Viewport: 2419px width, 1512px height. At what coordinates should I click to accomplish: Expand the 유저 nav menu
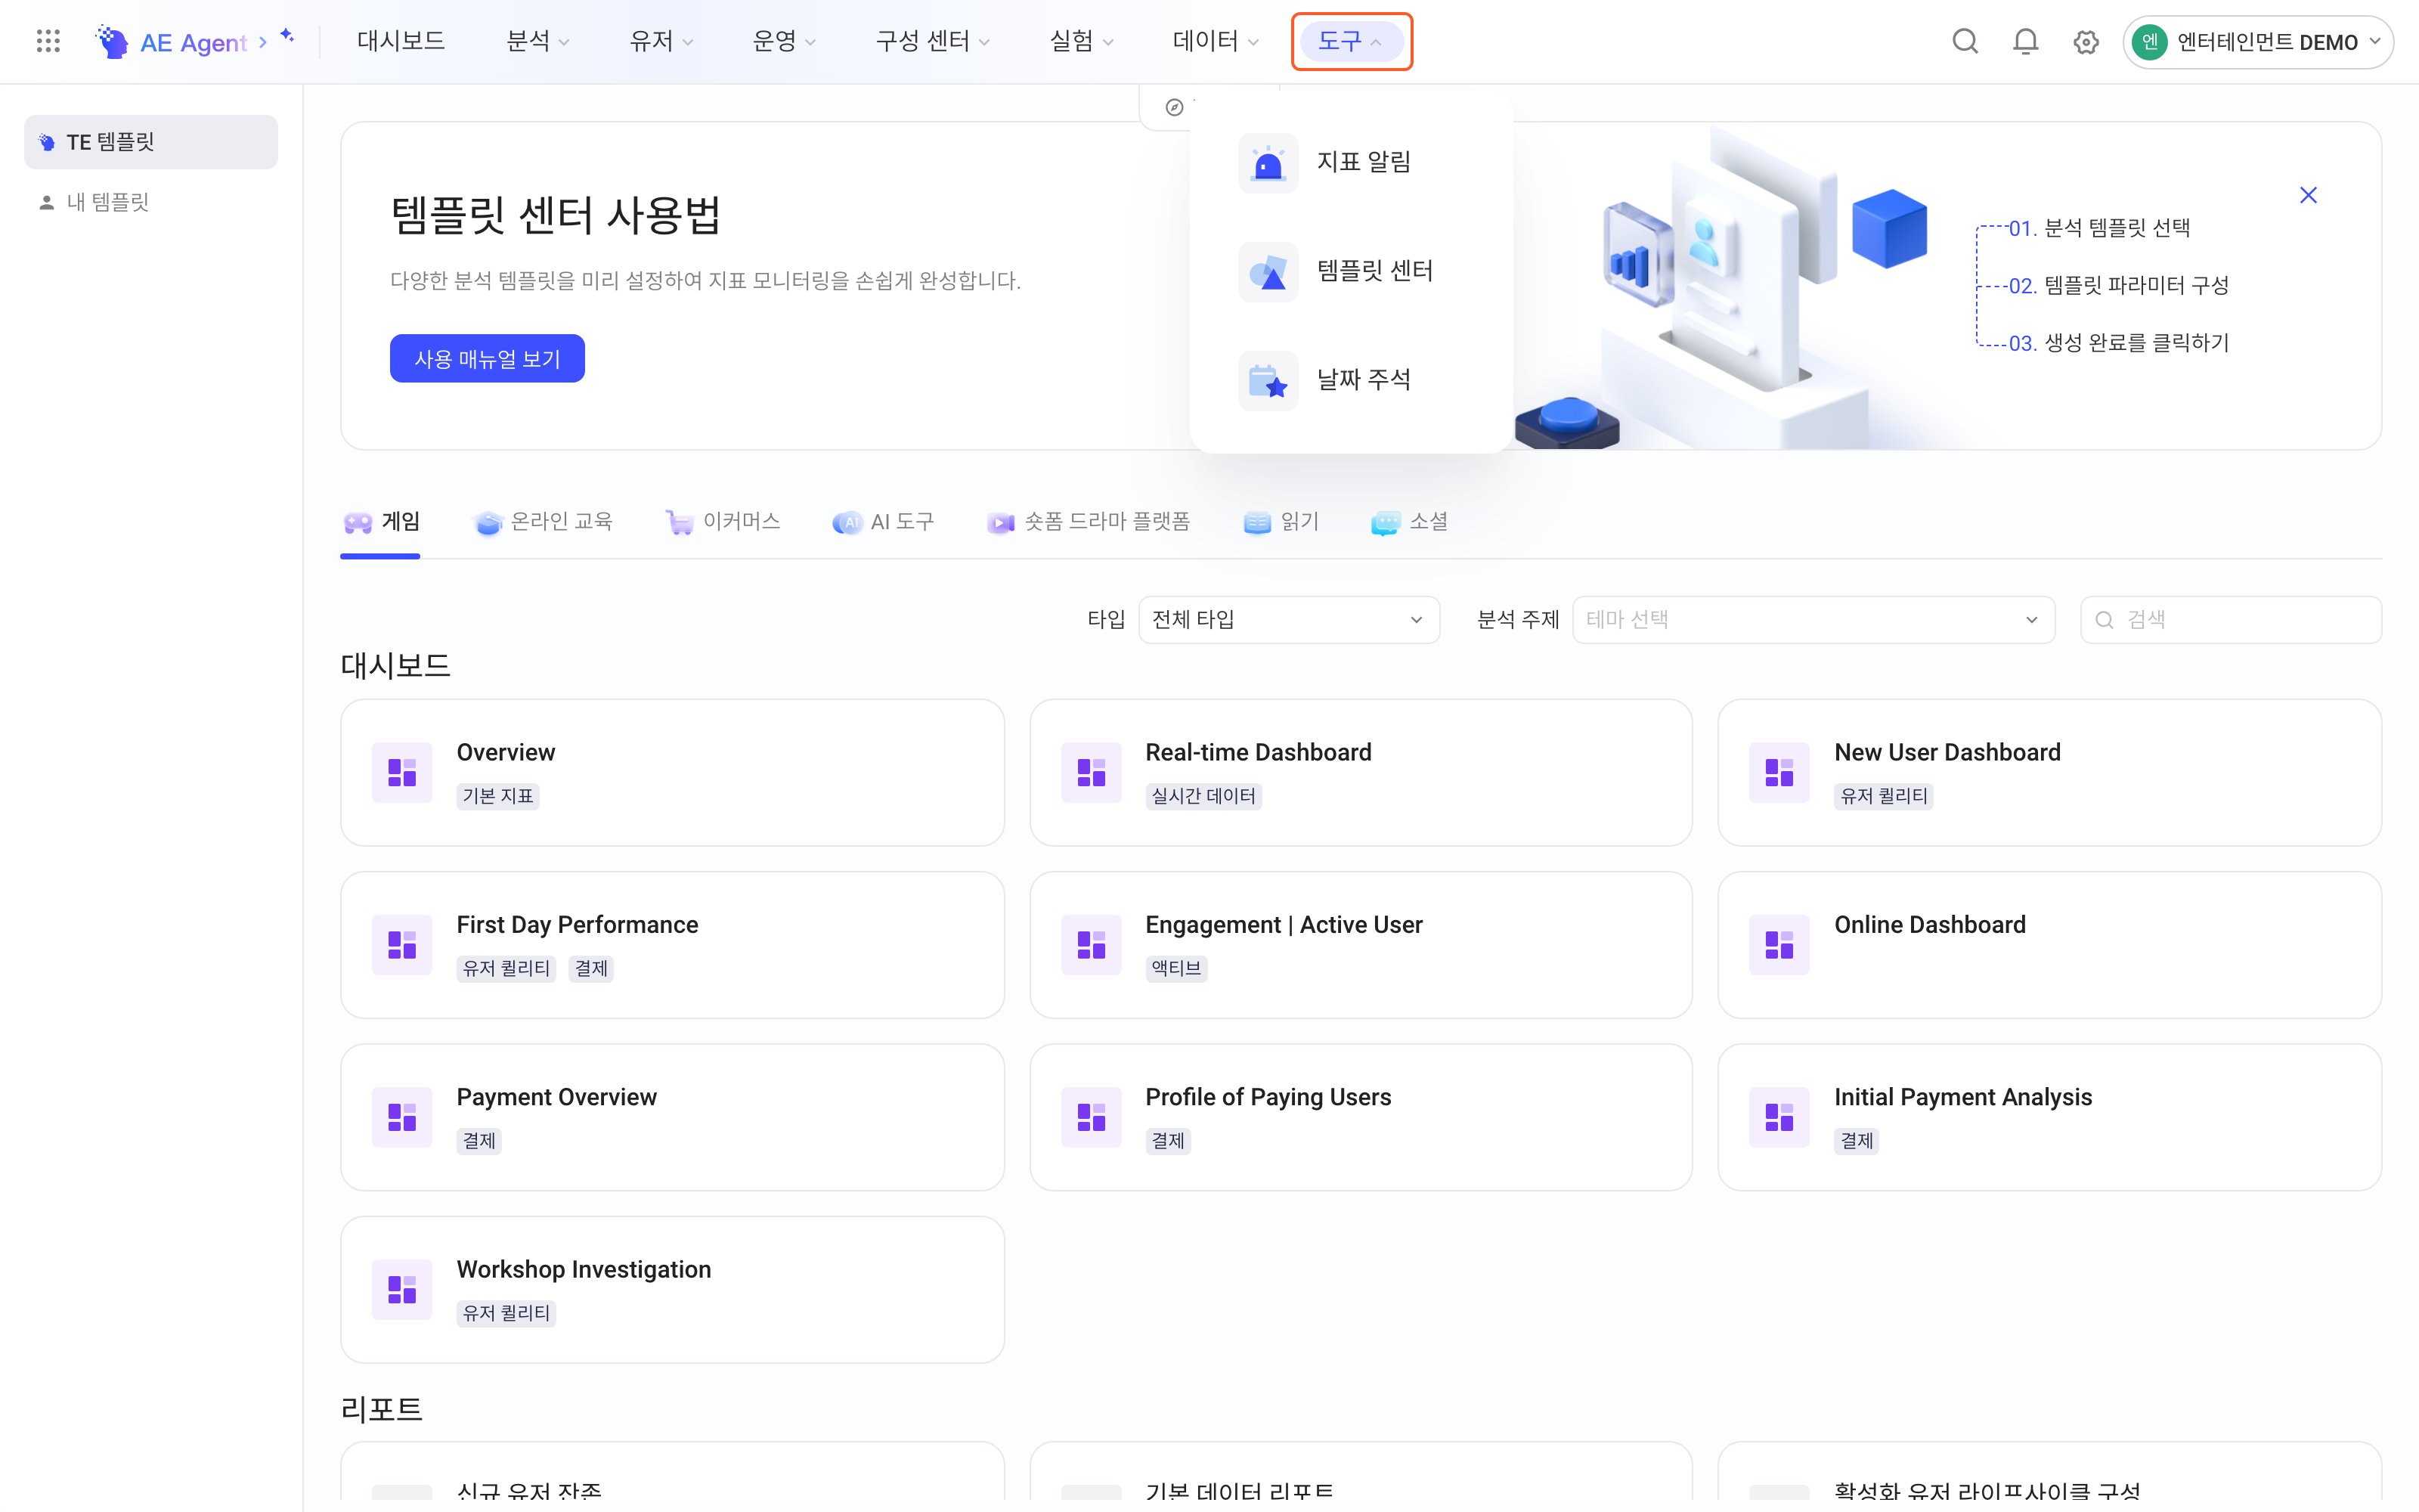[x=661, y=41]
